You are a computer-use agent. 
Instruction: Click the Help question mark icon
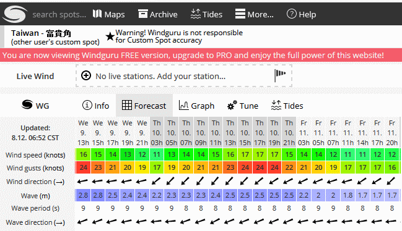(292, 14)
